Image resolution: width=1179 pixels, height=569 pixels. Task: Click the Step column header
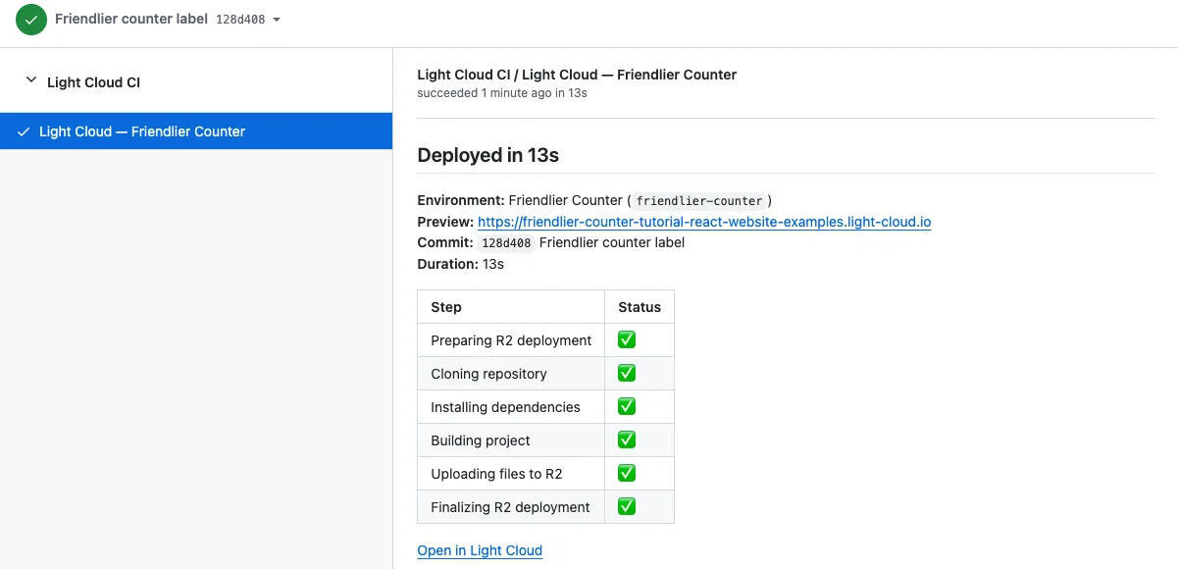coord(511,307)
